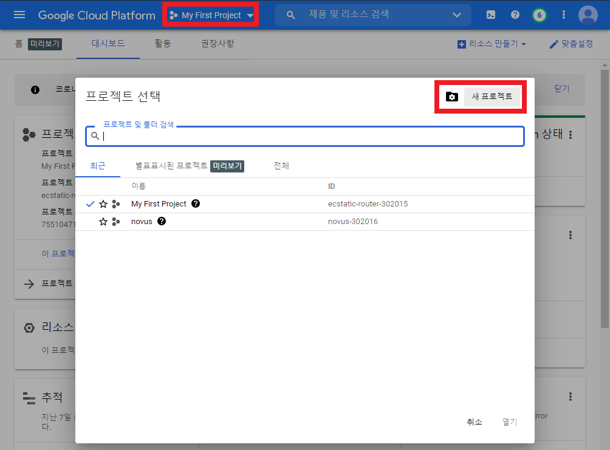Open help icon next to My First Project
Image resolution: width=610 pixels, height=450 pixels.
pyautogui.click(x=196, y=203)
